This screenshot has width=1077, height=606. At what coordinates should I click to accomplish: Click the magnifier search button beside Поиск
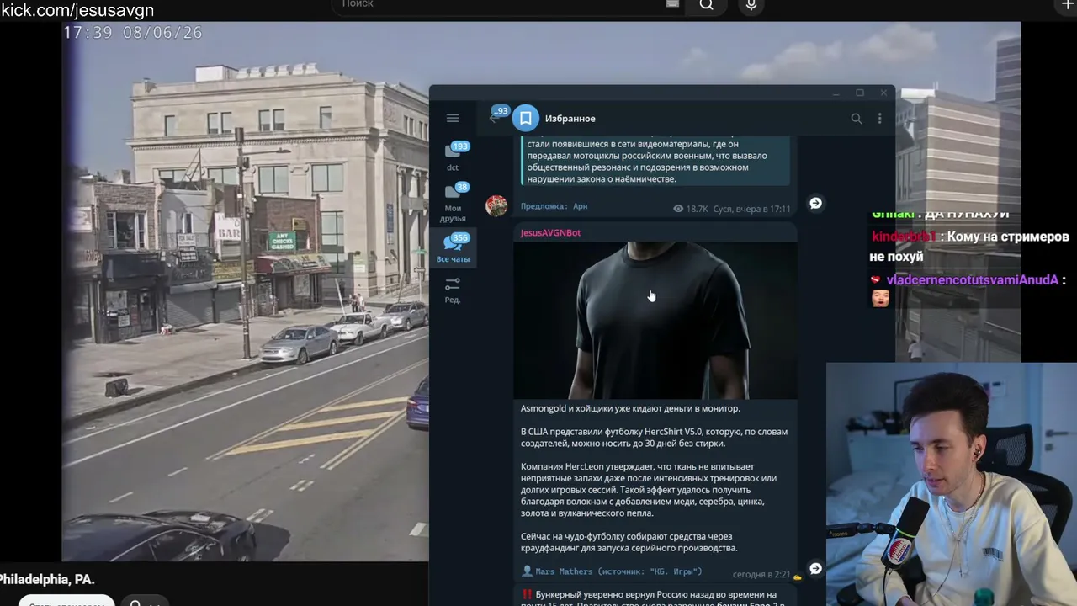tap(707, 5)
